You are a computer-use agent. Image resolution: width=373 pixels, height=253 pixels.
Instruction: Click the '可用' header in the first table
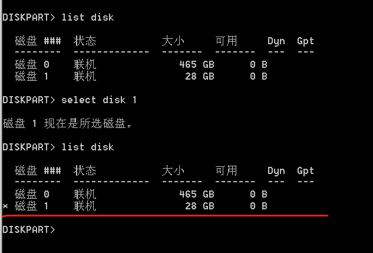(226, 41)
